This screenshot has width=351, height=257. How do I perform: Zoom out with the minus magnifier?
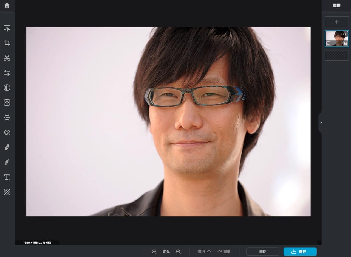click(154, 252)
